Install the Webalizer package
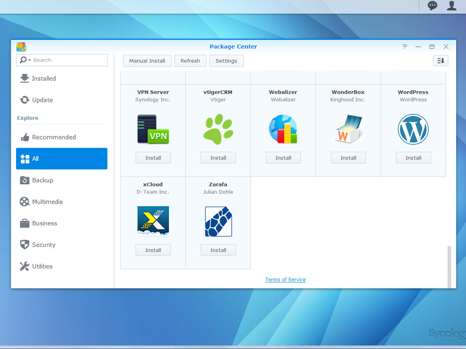The width and height of the screenshot is (466, 349). pos(283,158)
